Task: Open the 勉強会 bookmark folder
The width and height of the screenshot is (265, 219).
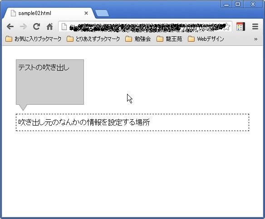Action: 138,39
